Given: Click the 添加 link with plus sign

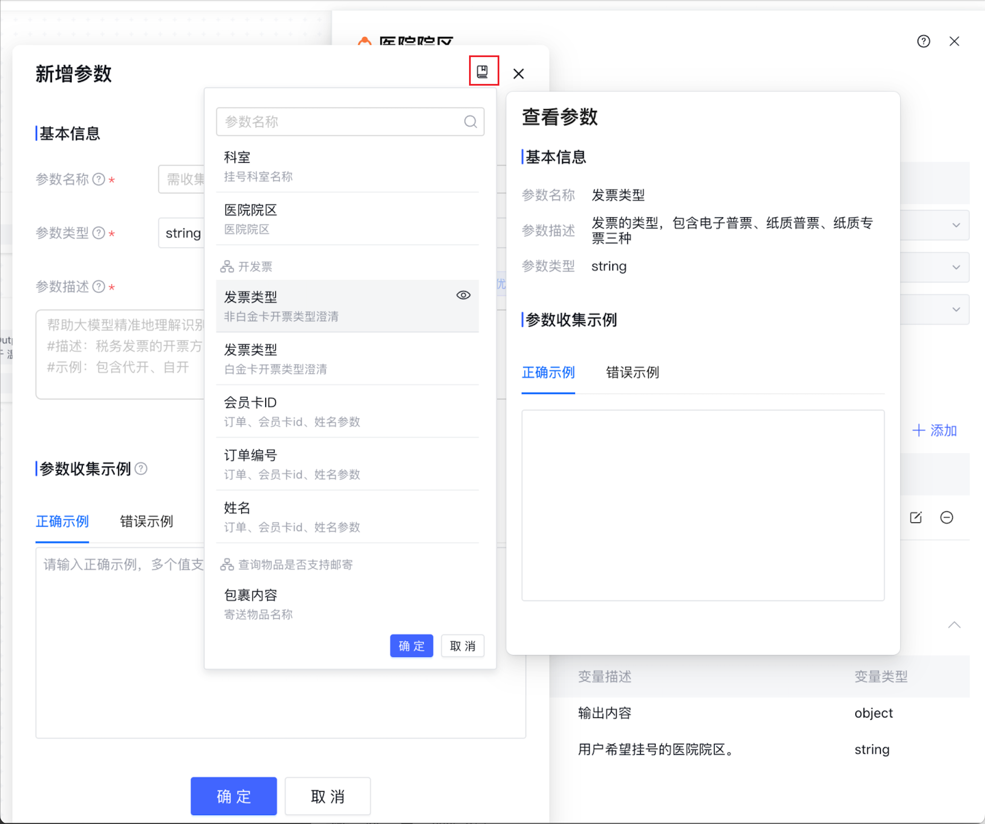Looking at the screenshot, I should click(934, 430).
